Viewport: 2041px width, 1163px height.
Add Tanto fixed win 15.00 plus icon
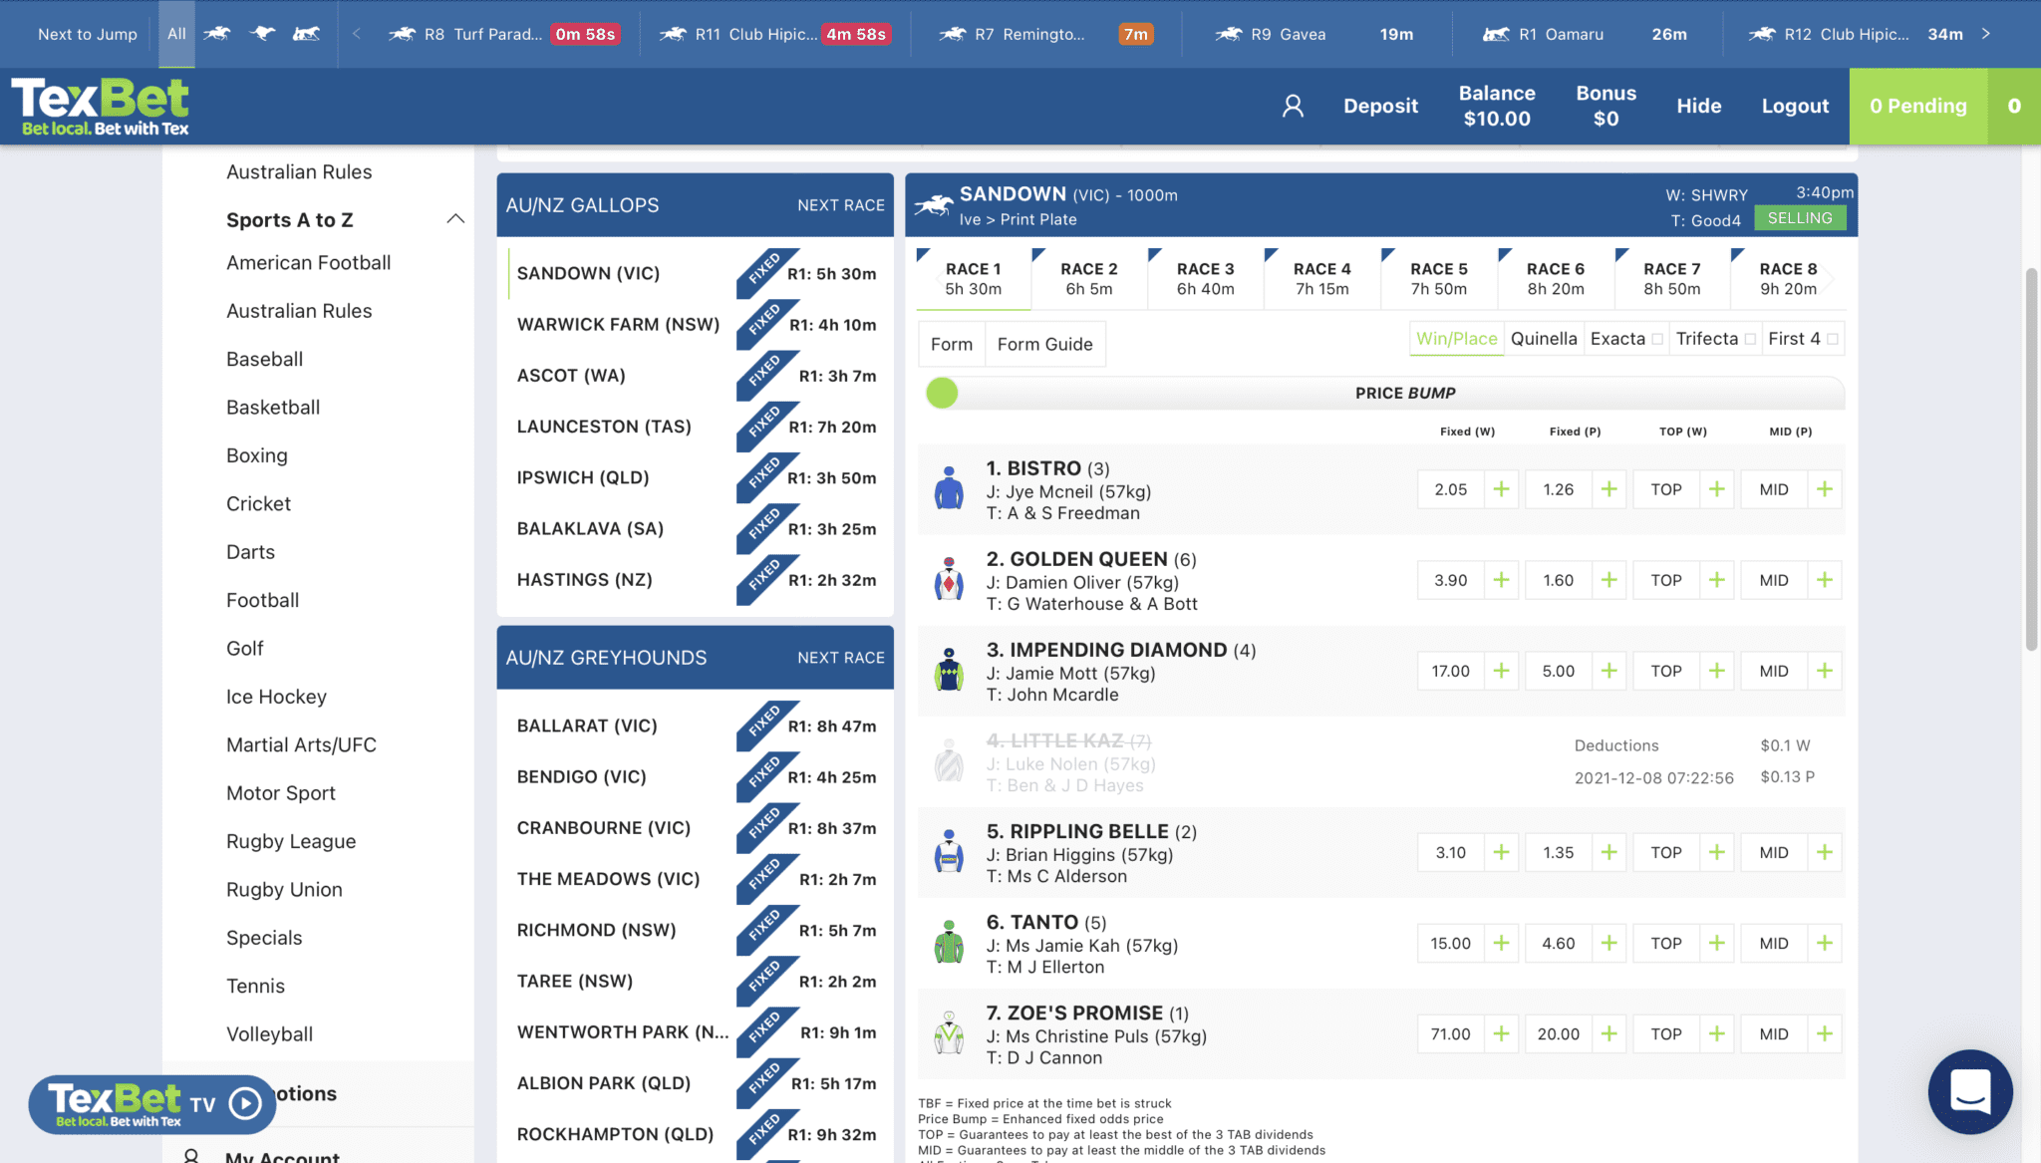click(1501, 943)
